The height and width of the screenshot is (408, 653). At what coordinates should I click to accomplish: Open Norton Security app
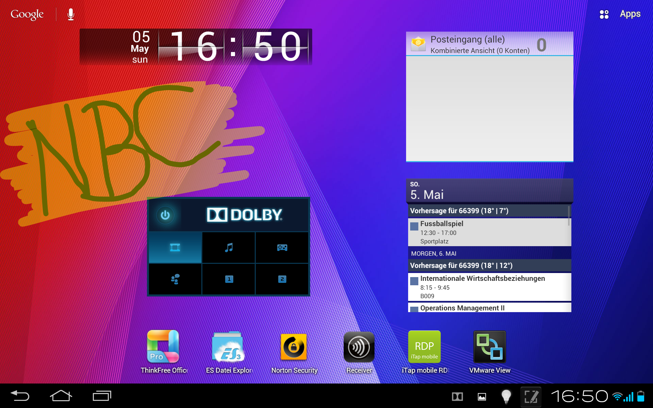tap(294, 347)
